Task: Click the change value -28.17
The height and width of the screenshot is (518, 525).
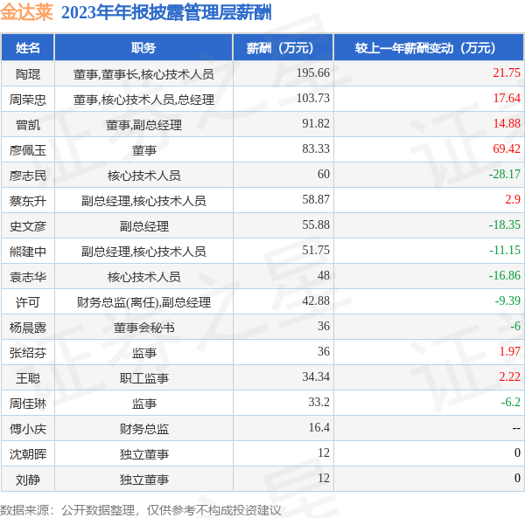Action: click(505, 174)
